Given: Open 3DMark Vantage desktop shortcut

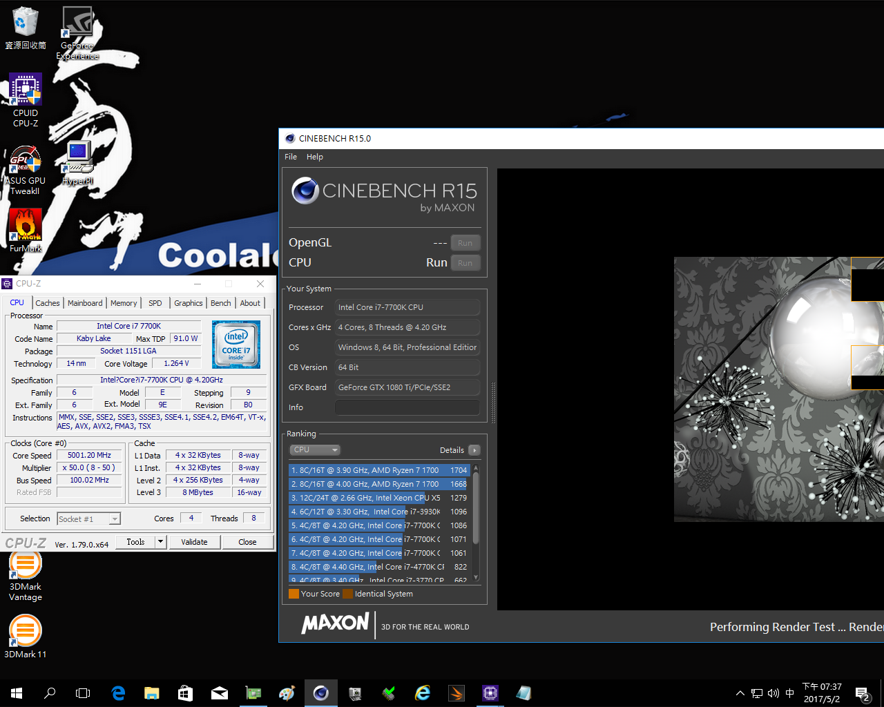Looking at the screenshot, I should click(x=26, y=577).
